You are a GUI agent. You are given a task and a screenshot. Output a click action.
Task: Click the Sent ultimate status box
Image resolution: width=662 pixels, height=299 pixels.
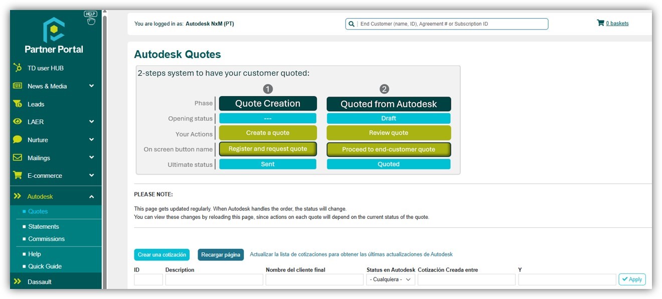point(268,164)
